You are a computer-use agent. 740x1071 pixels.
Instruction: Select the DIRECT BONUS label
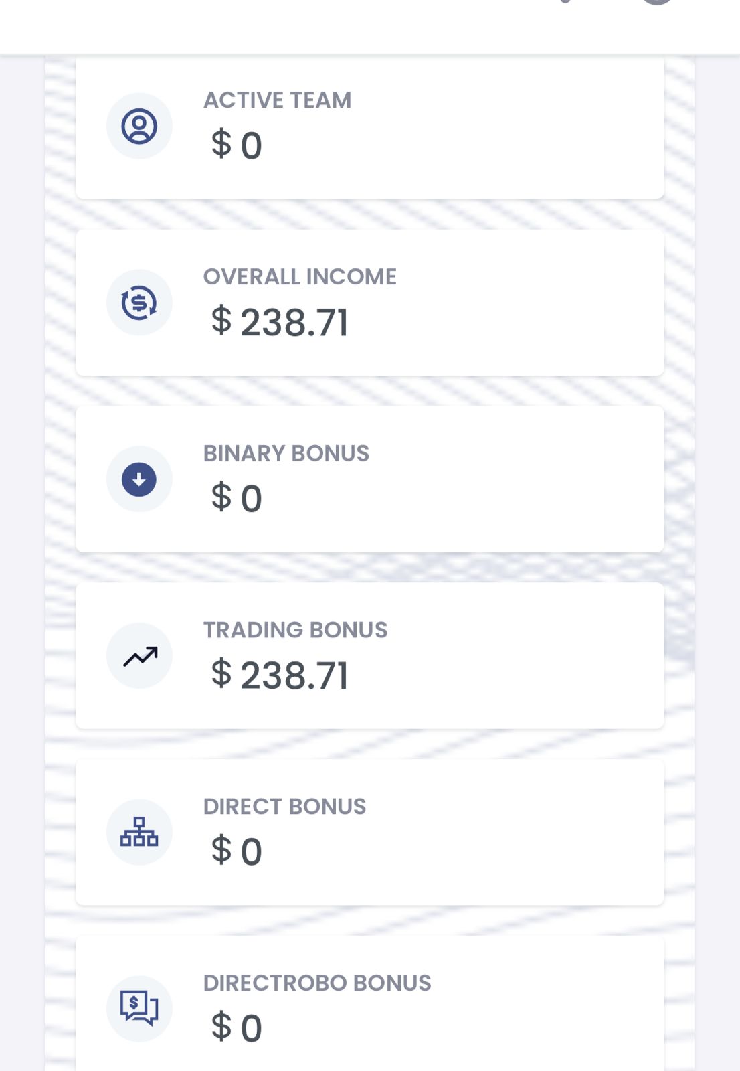[x=284, y=807]
